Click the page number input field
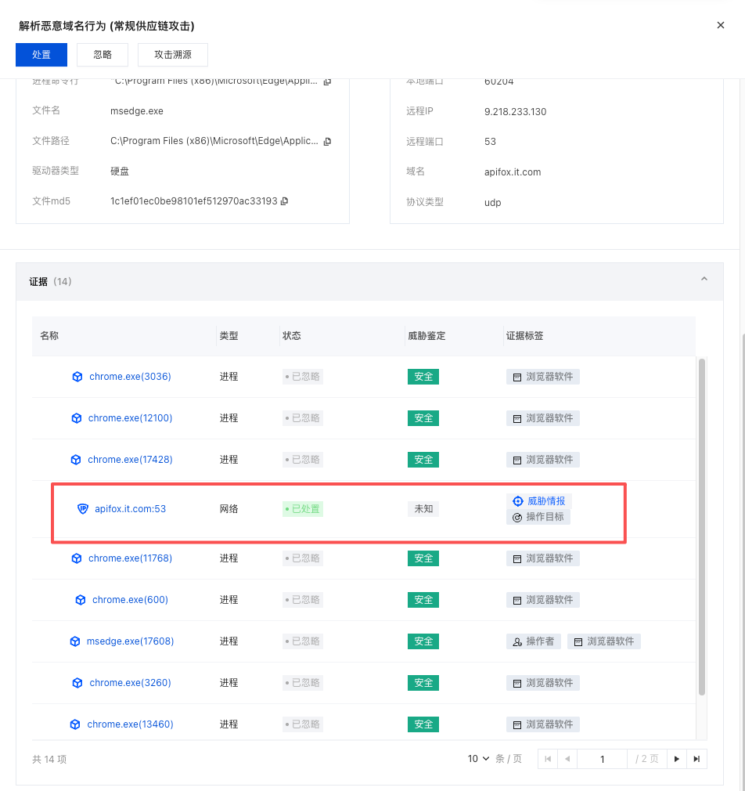The height and width of the screenshot is (791, 745). pyautogui.click(x=602, y=758)
